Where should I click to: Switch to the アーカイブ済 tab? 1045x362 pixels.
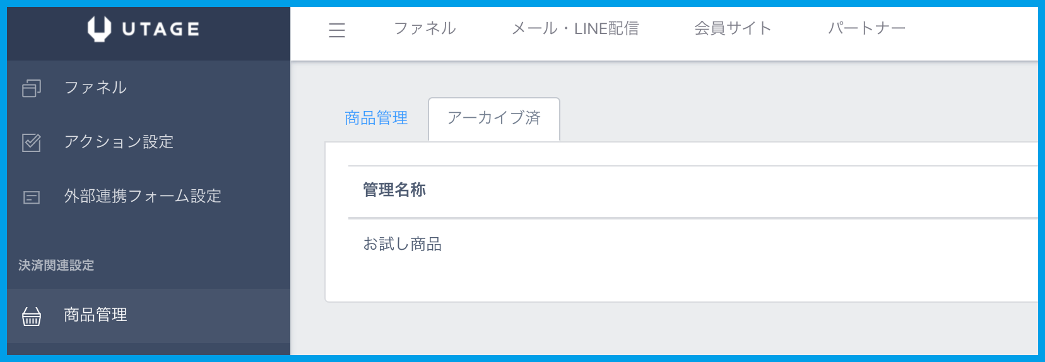493,118
